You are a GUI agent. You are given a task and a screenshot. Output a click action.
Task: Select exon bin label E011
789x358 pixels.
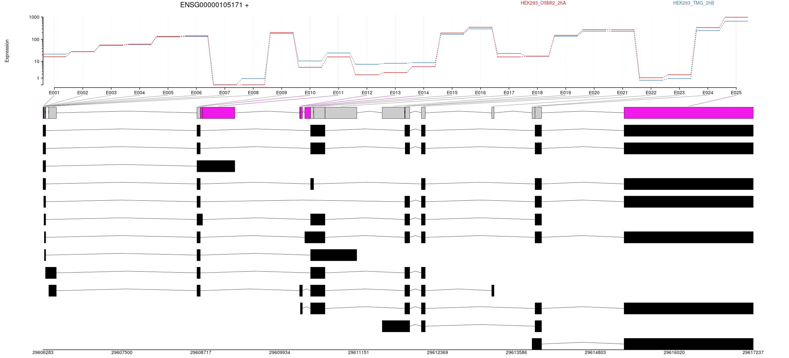click(x=338, y=93)
